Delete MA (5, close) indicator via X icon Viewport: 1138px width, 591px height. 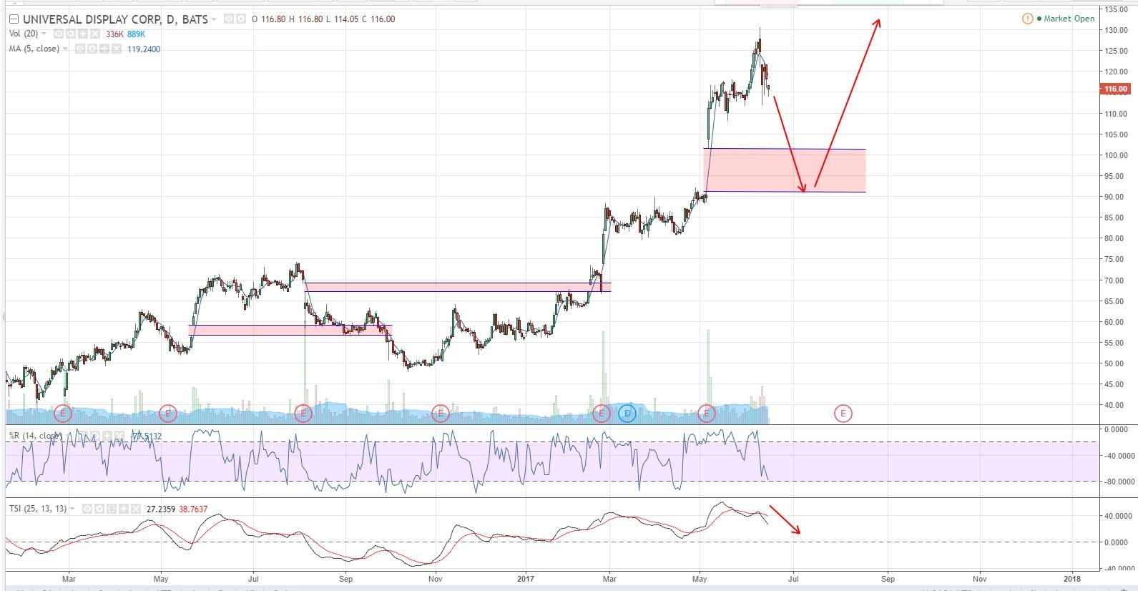116,49
